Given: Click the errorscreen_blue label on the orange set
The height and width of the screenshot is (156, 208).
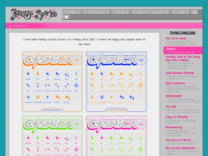Looking at the screenshot, I should coord(52,110).
